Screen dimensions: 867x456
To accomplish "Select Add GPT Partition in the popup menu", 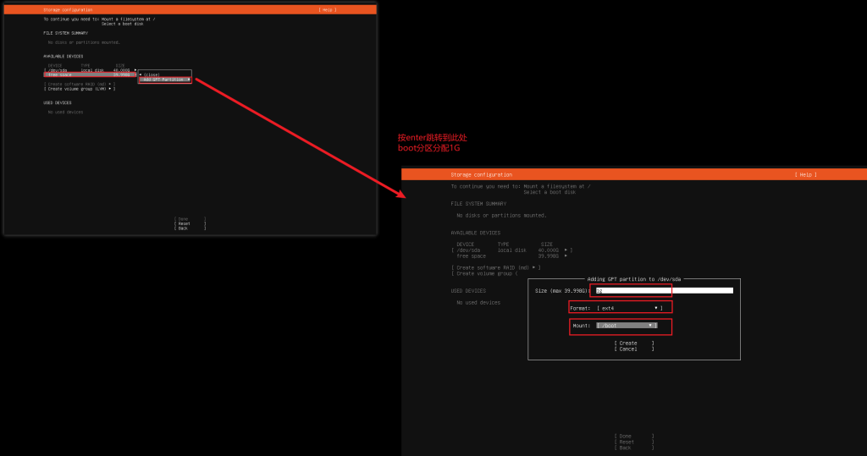I will 165,80.
